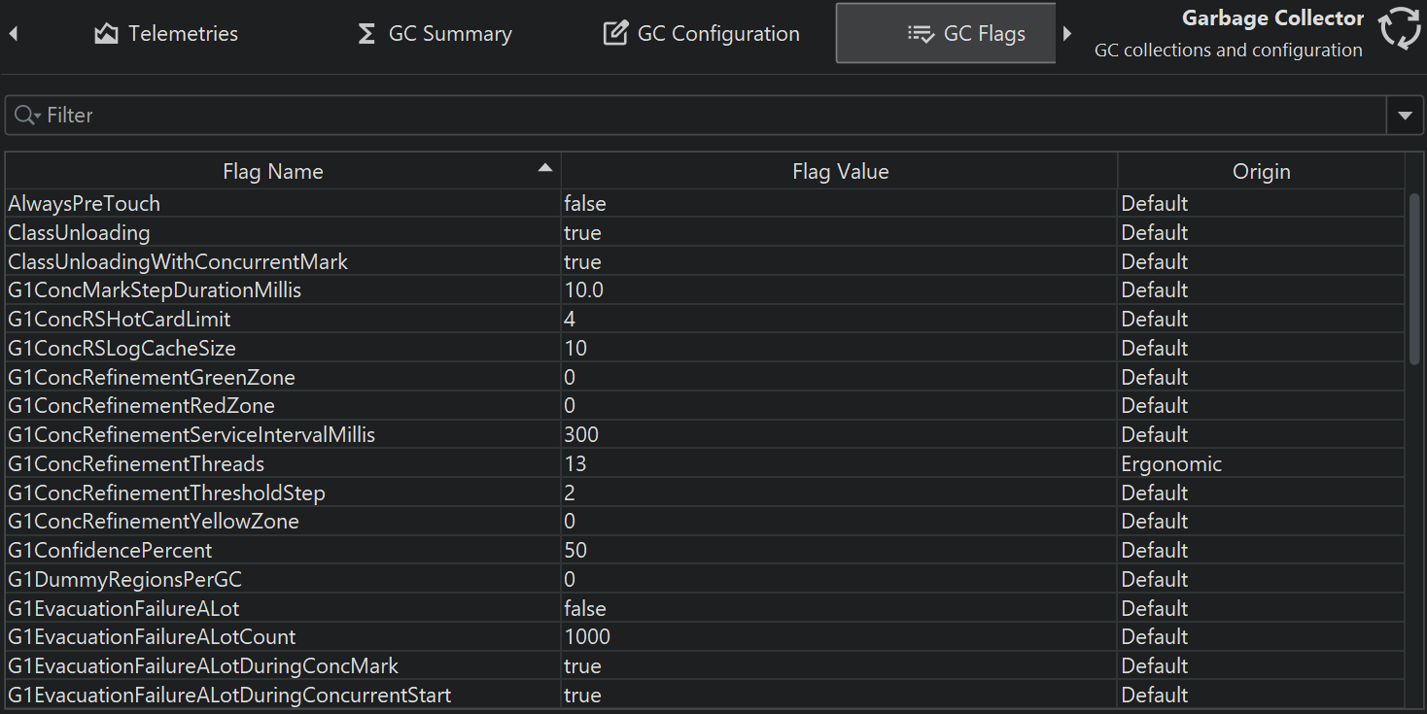Image resolution: width=1427 pixels, height=714 pixels.
Task: Switch to the Telemetries tab
Action: pos(166,34)
